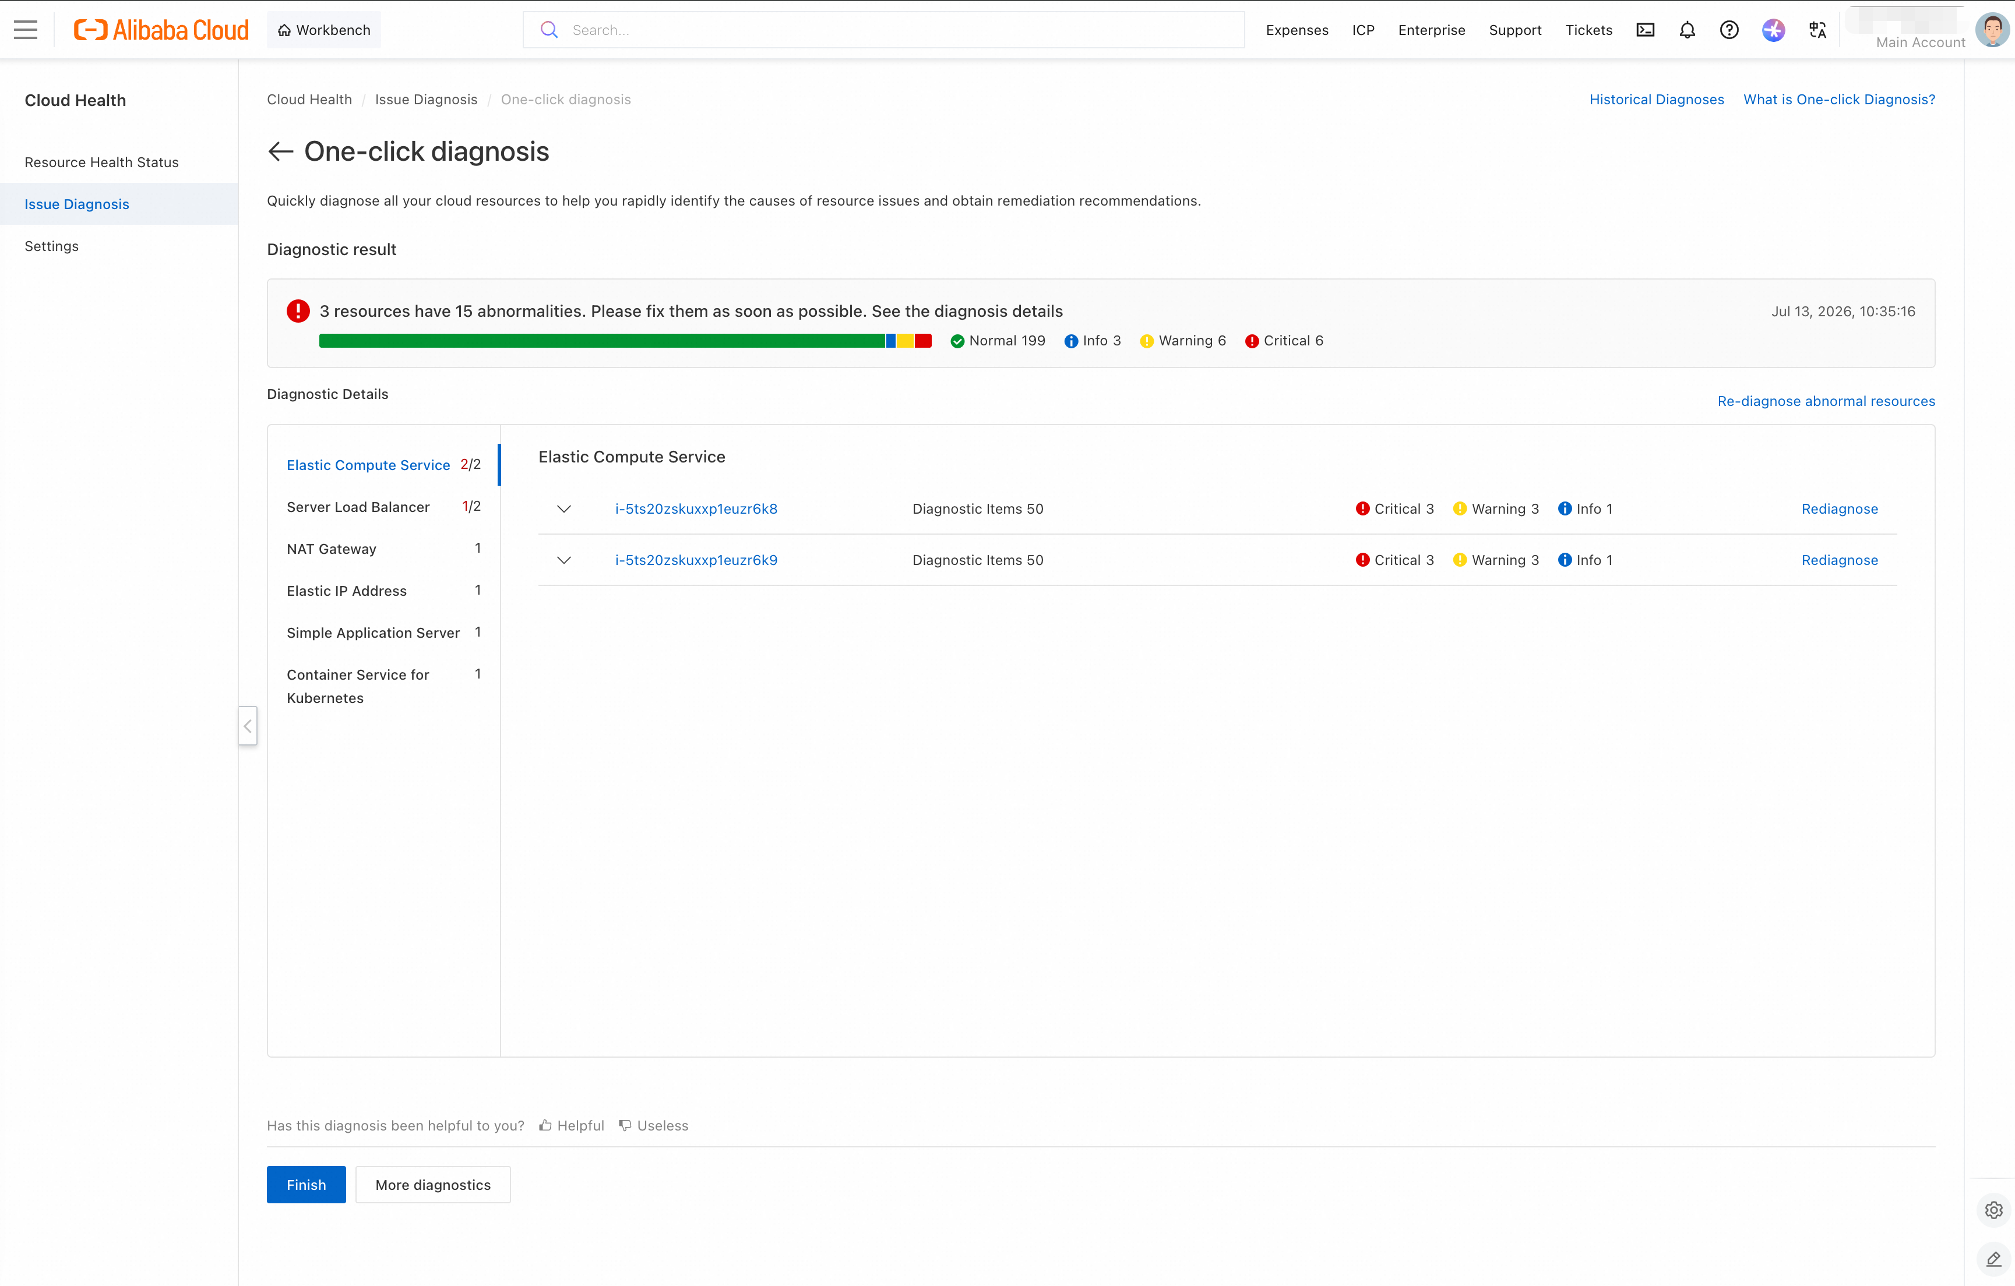Click the timestamp Jul 13, 2026, 10:35:16
2015x1286 pixels.
pos(1843,311)
